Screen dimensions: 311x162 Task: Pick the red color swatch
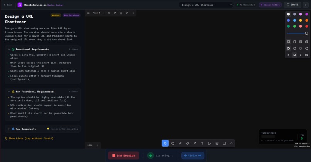pyautogui.click(x=307, y=26)
